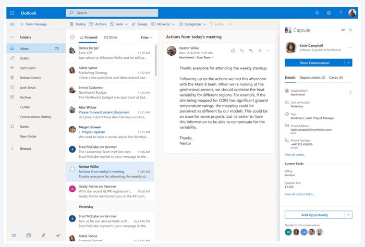Open toolbar more options ellipsis
Screen dimensions: 365x247
click(x=230, y=24)
